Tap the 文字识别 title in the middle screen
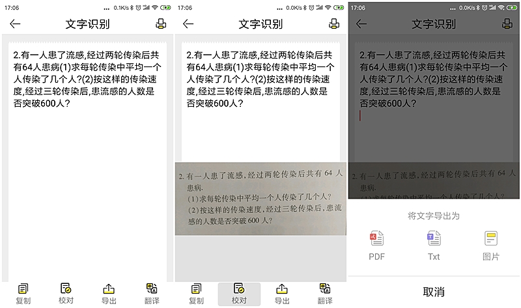Image resolution: width=521 pixels, height=308 pixels. (260, 24)
